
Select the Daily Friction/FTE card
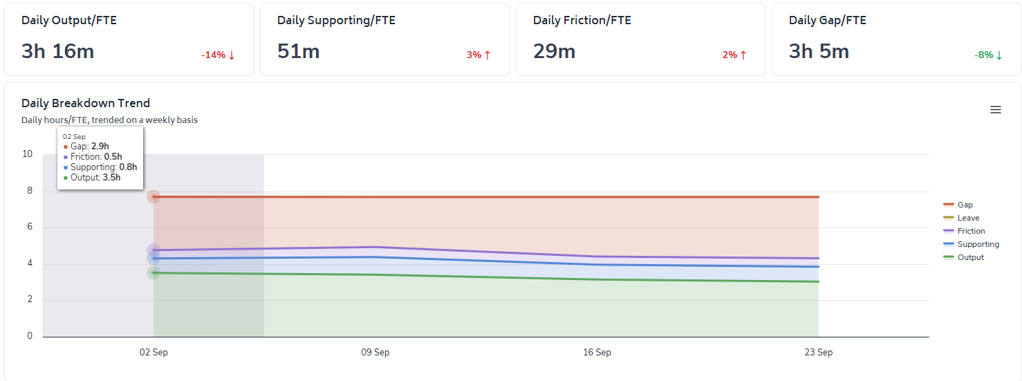point(640,39)
